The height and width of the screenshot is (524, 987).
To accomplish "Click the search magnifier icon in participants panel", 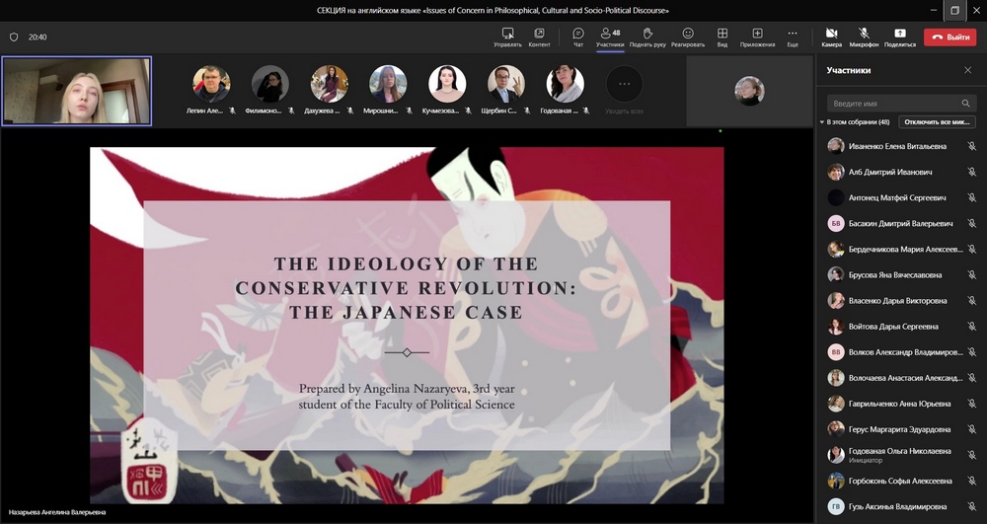I will click(965, 104).
